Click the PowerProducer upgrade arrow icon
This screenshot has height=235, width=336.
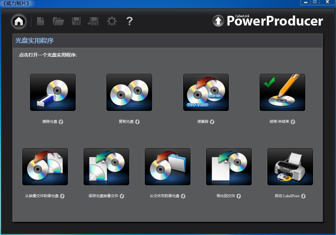click(x=218, y=21)
